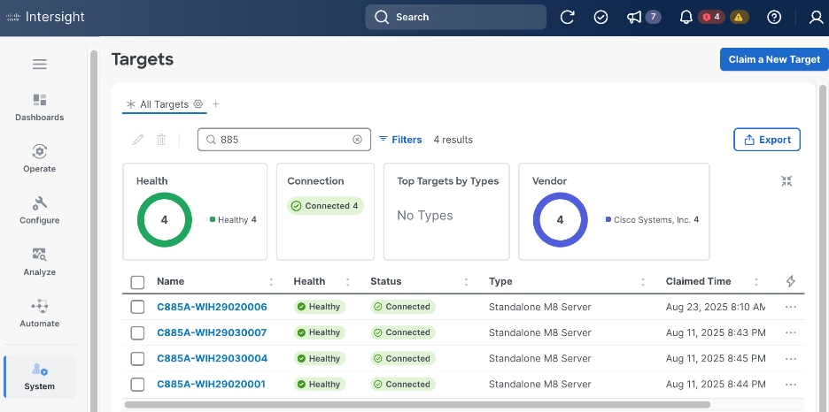829x412 pixels.
Task: Collapse the summary widgets panel
Action: pos(786,180)
